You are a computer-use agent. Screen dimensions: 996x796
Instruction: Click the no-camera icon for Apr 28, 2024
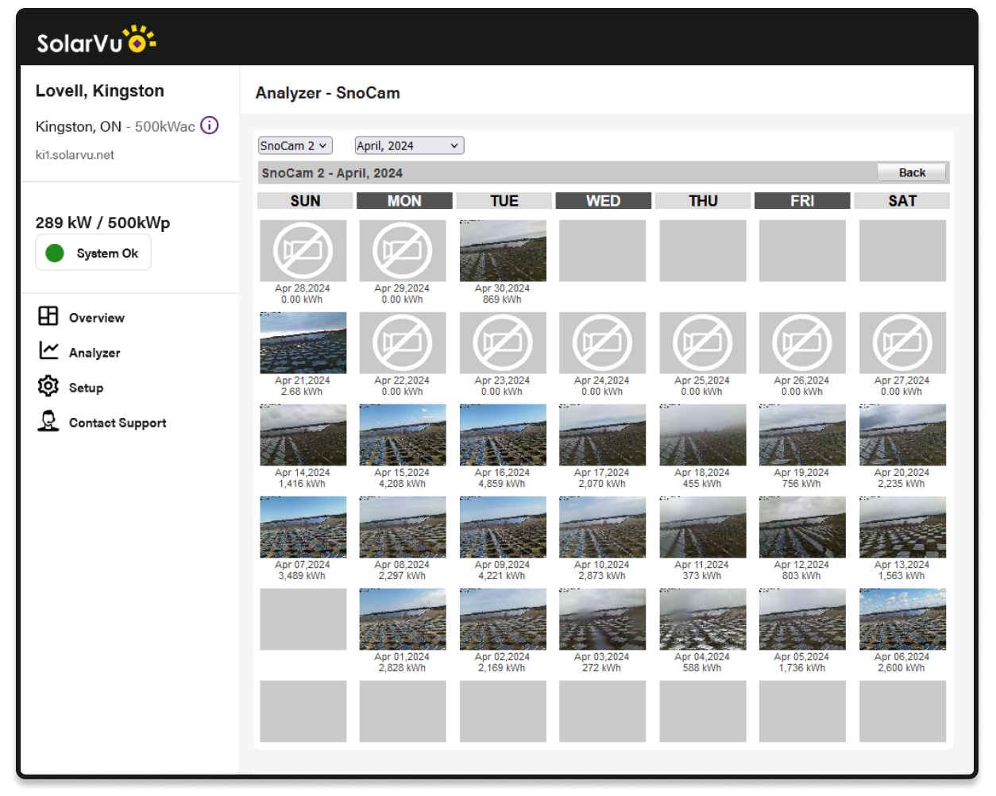coord(303,250)
